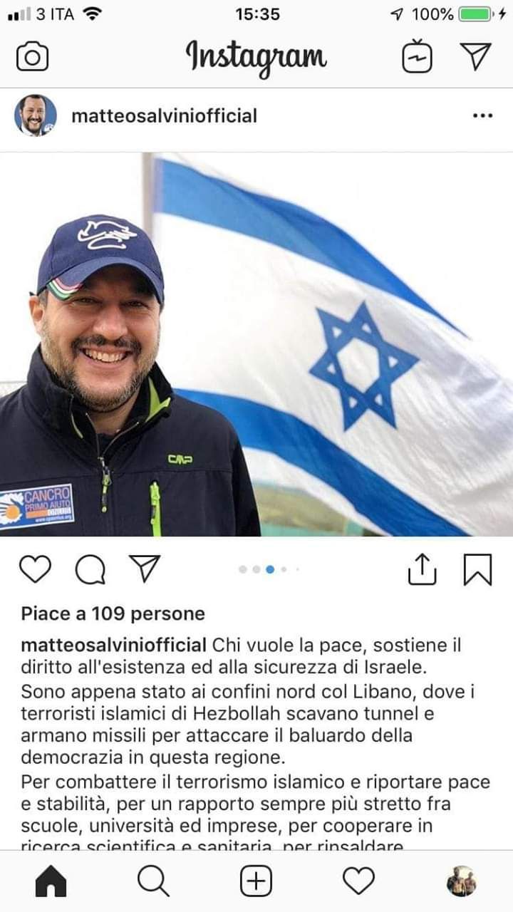View matteosalviniofficial profile picture
The image size is (513, 912).
tap(35, 115)
